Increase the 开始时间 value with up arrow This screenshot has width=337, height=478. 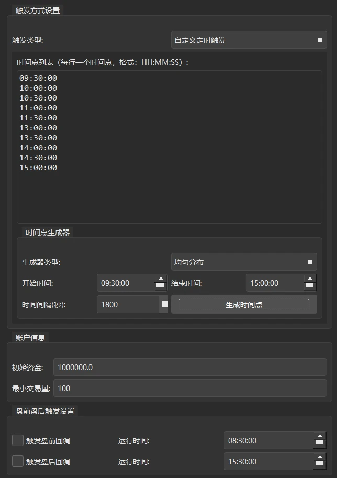(161, 279)
